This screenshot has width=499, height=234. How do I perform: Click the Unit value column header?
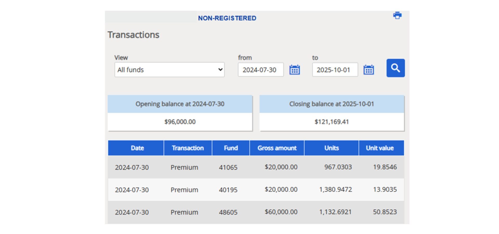(380, 148)
